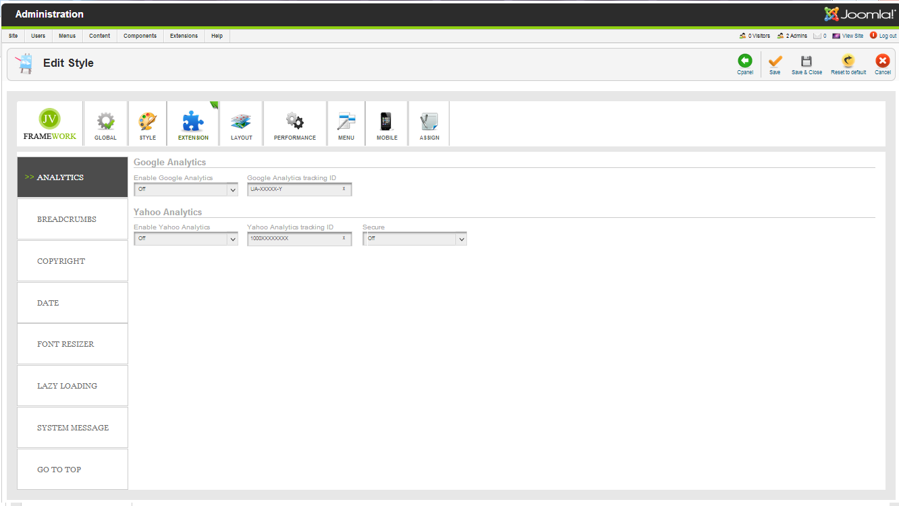
Task: Open the Assign tab icon
Action: [429, 121]
